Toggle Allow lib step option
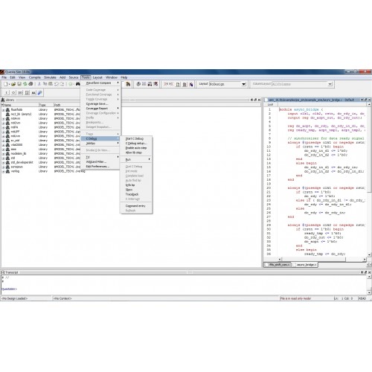This screenshot has width=372, height=372. [134, 153]
